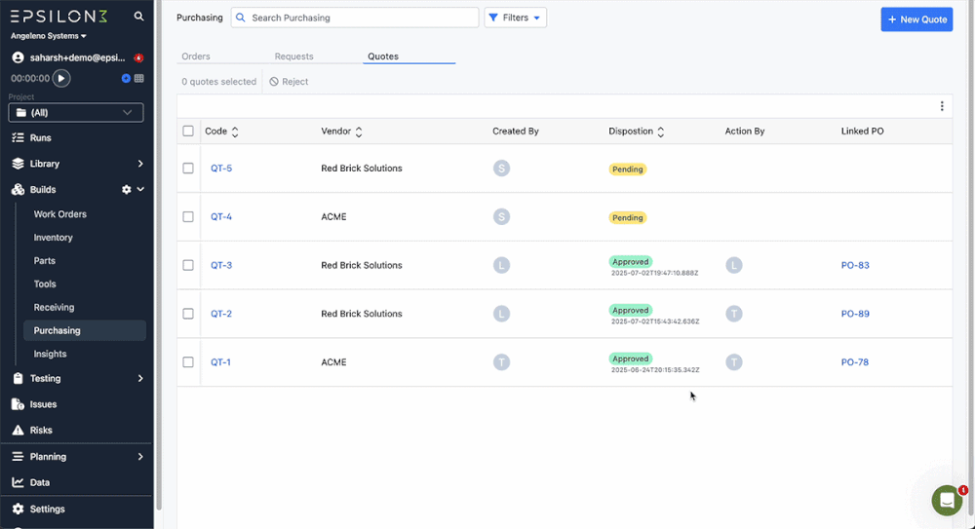Click the QT-1 creator avatar T
This screenshot has width=975, height=529.
tap(501, 361)
